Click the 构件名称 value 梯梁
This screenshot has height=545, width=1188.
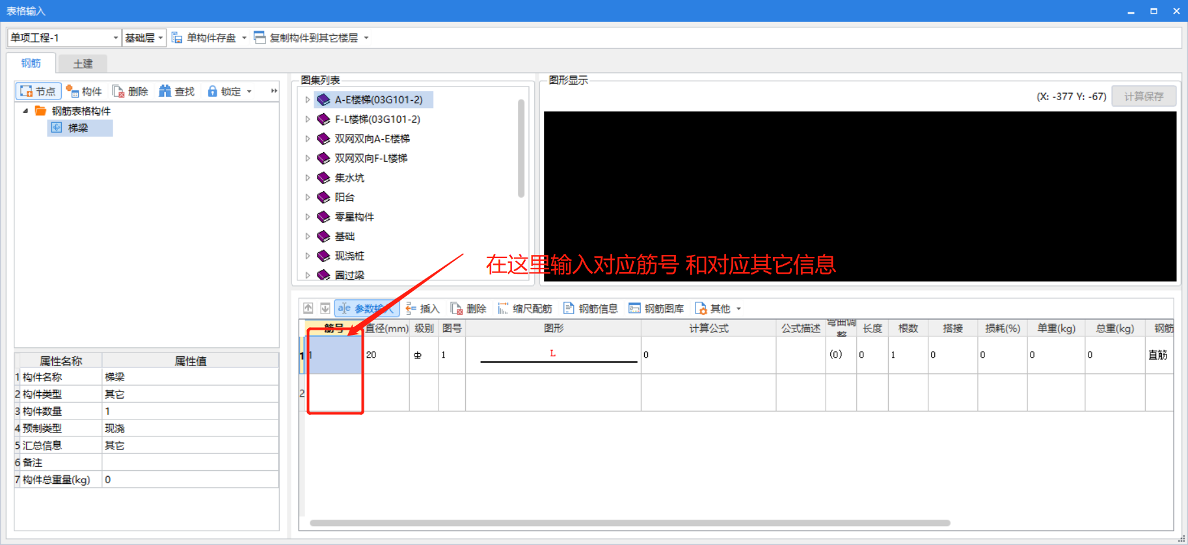point(190,377)
